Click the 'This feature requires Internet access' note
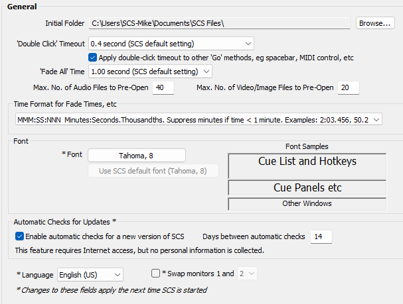This screenshot has width=403, height=304. tap(139, 250)
